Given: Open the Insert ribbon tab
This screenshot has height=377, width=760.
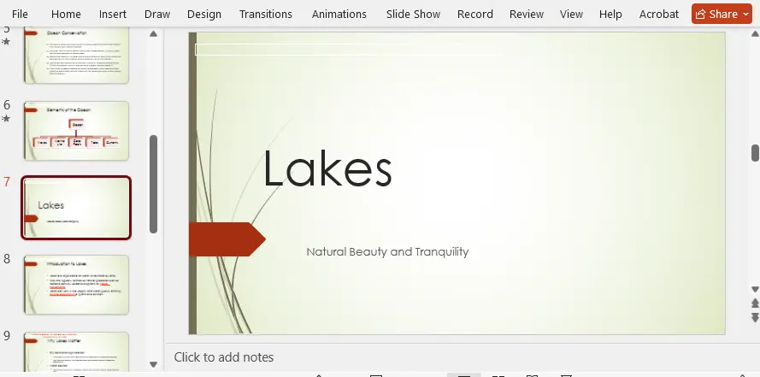Looking at the screenshot, I should click(113, 14).
